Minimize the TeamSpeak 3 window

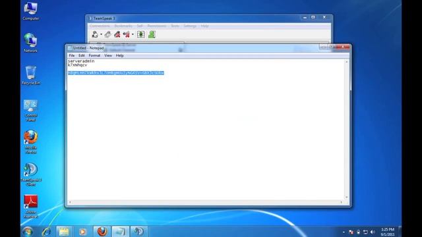click(305, 18)
